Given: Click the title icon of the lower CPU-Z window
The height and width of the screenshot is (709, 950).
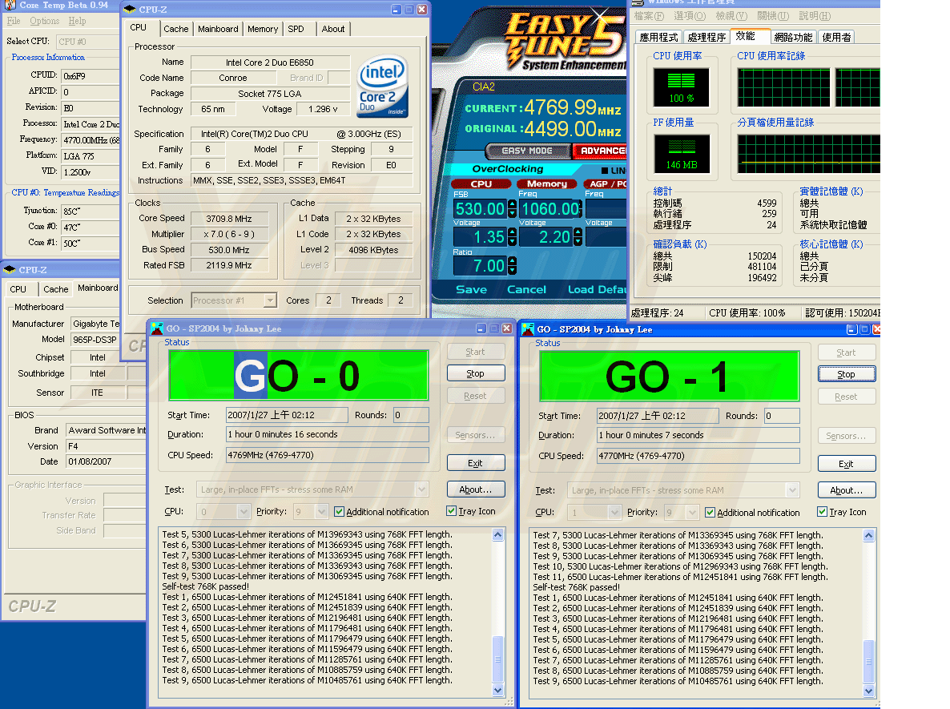Looking at the screenshot, I should tap(10, 270).
